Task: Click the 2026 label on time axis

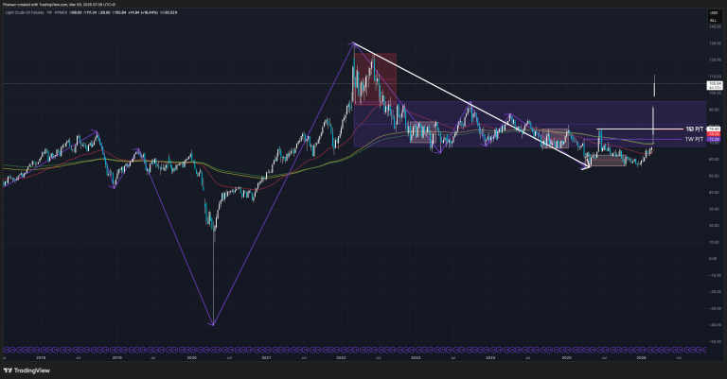Action: coord(641,357)
